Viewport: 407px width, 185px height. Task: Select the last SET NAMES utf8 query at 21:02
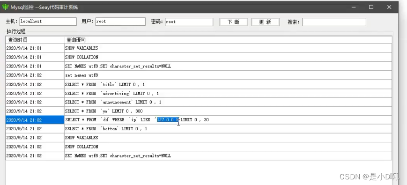point(228,155)
